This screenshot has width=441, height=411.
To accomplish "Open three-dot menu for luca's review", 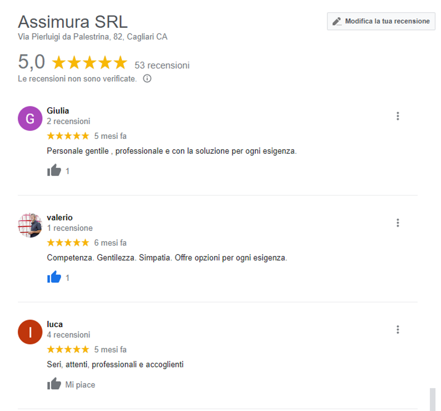I will click(x=397, y=330).
